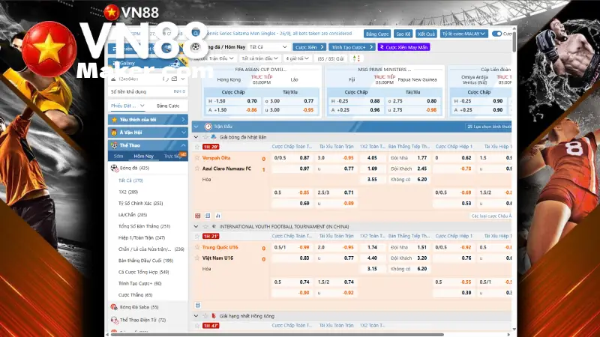This screenshot has width=600, height=337.
Task: Open the Tỷ lệ cược MALAY dropdown
Action: (x=463, y=34)
